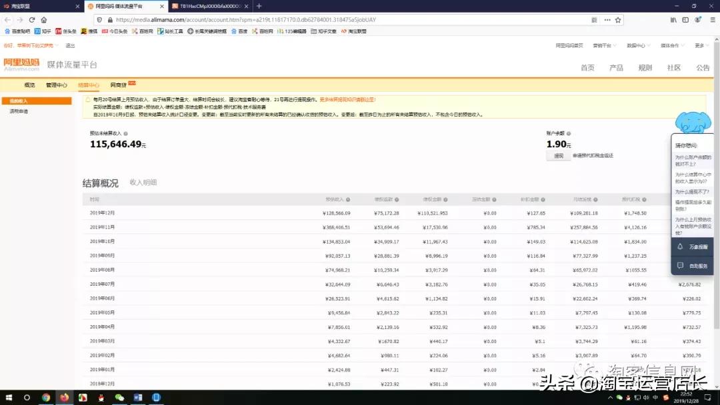Open 规则 in the main navigation
Screen dimensions: 720x405
tap(645, 67)
